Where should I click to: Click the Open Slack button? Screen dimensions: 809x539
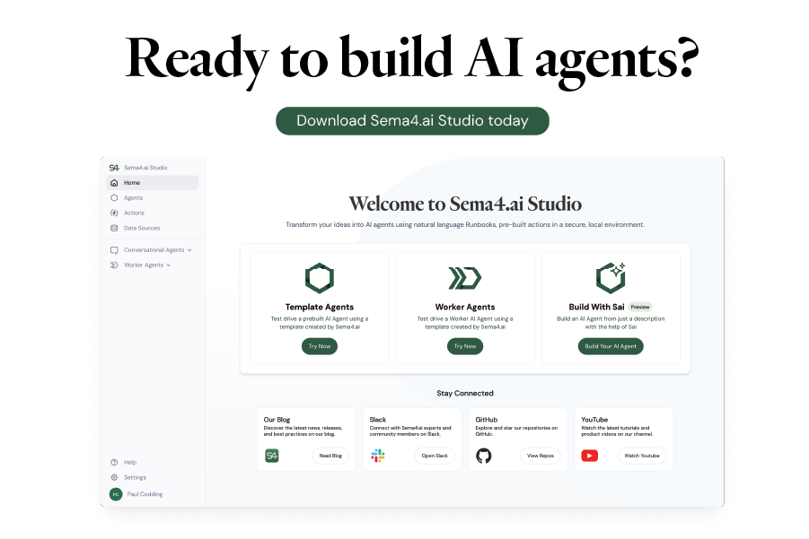tap(435, 456)
